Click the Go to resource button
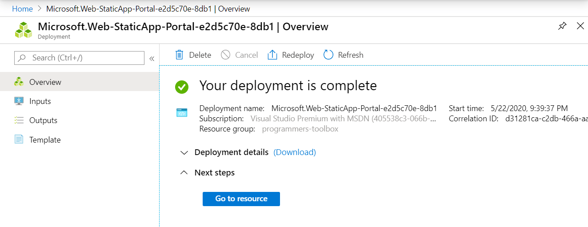Screen dimensions: 588x227 click(x=241, y=199)
